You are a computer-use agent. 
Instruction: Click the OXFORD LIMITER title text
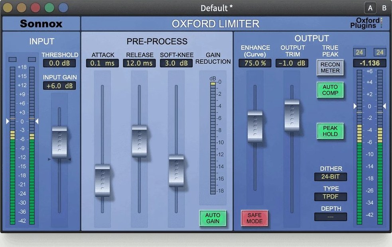pos(215,24)
